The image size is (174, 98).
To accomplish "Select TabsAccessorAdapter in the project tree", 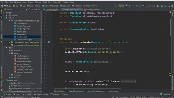I will tap(24, 39).
